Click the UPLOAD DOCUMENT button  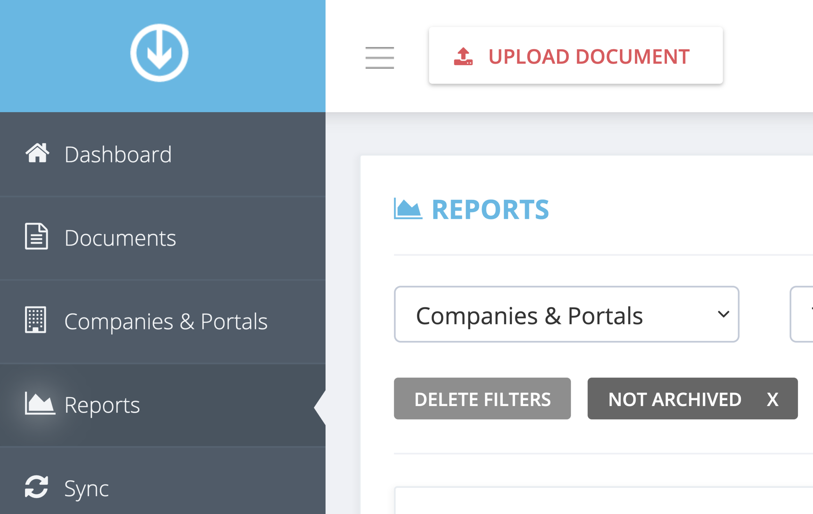(x=576, y=56)
